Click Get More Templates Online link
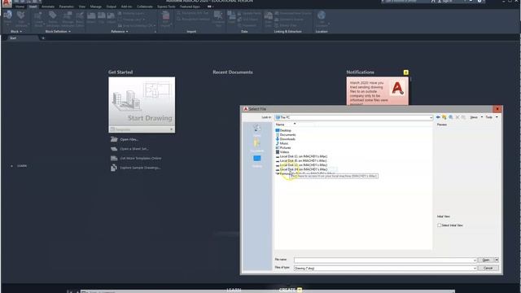This screenshot has width=521, height=293. (141, 158)
